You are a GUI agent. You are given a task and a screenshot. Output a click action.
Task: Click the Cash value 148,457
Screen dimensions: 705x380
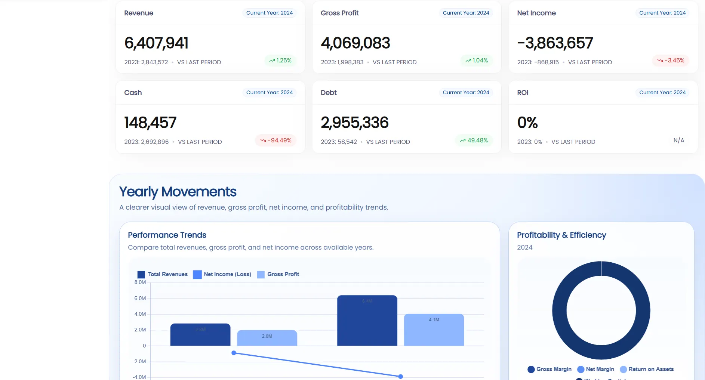click(x=150, y=123)
